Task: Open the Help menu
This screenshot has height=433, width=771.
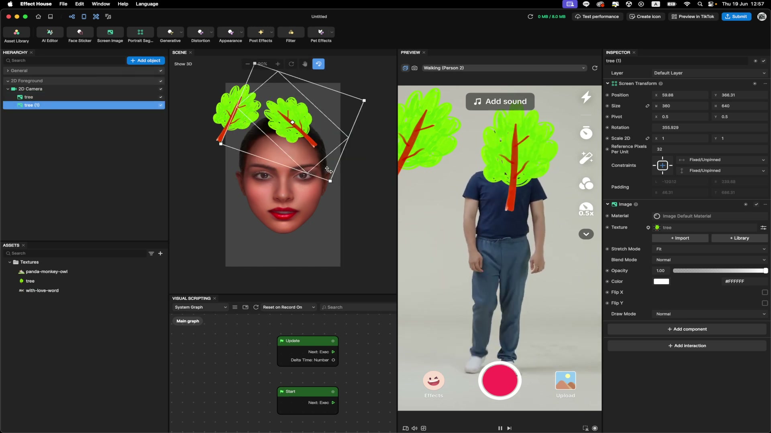Action: click(x=123, y=4)
